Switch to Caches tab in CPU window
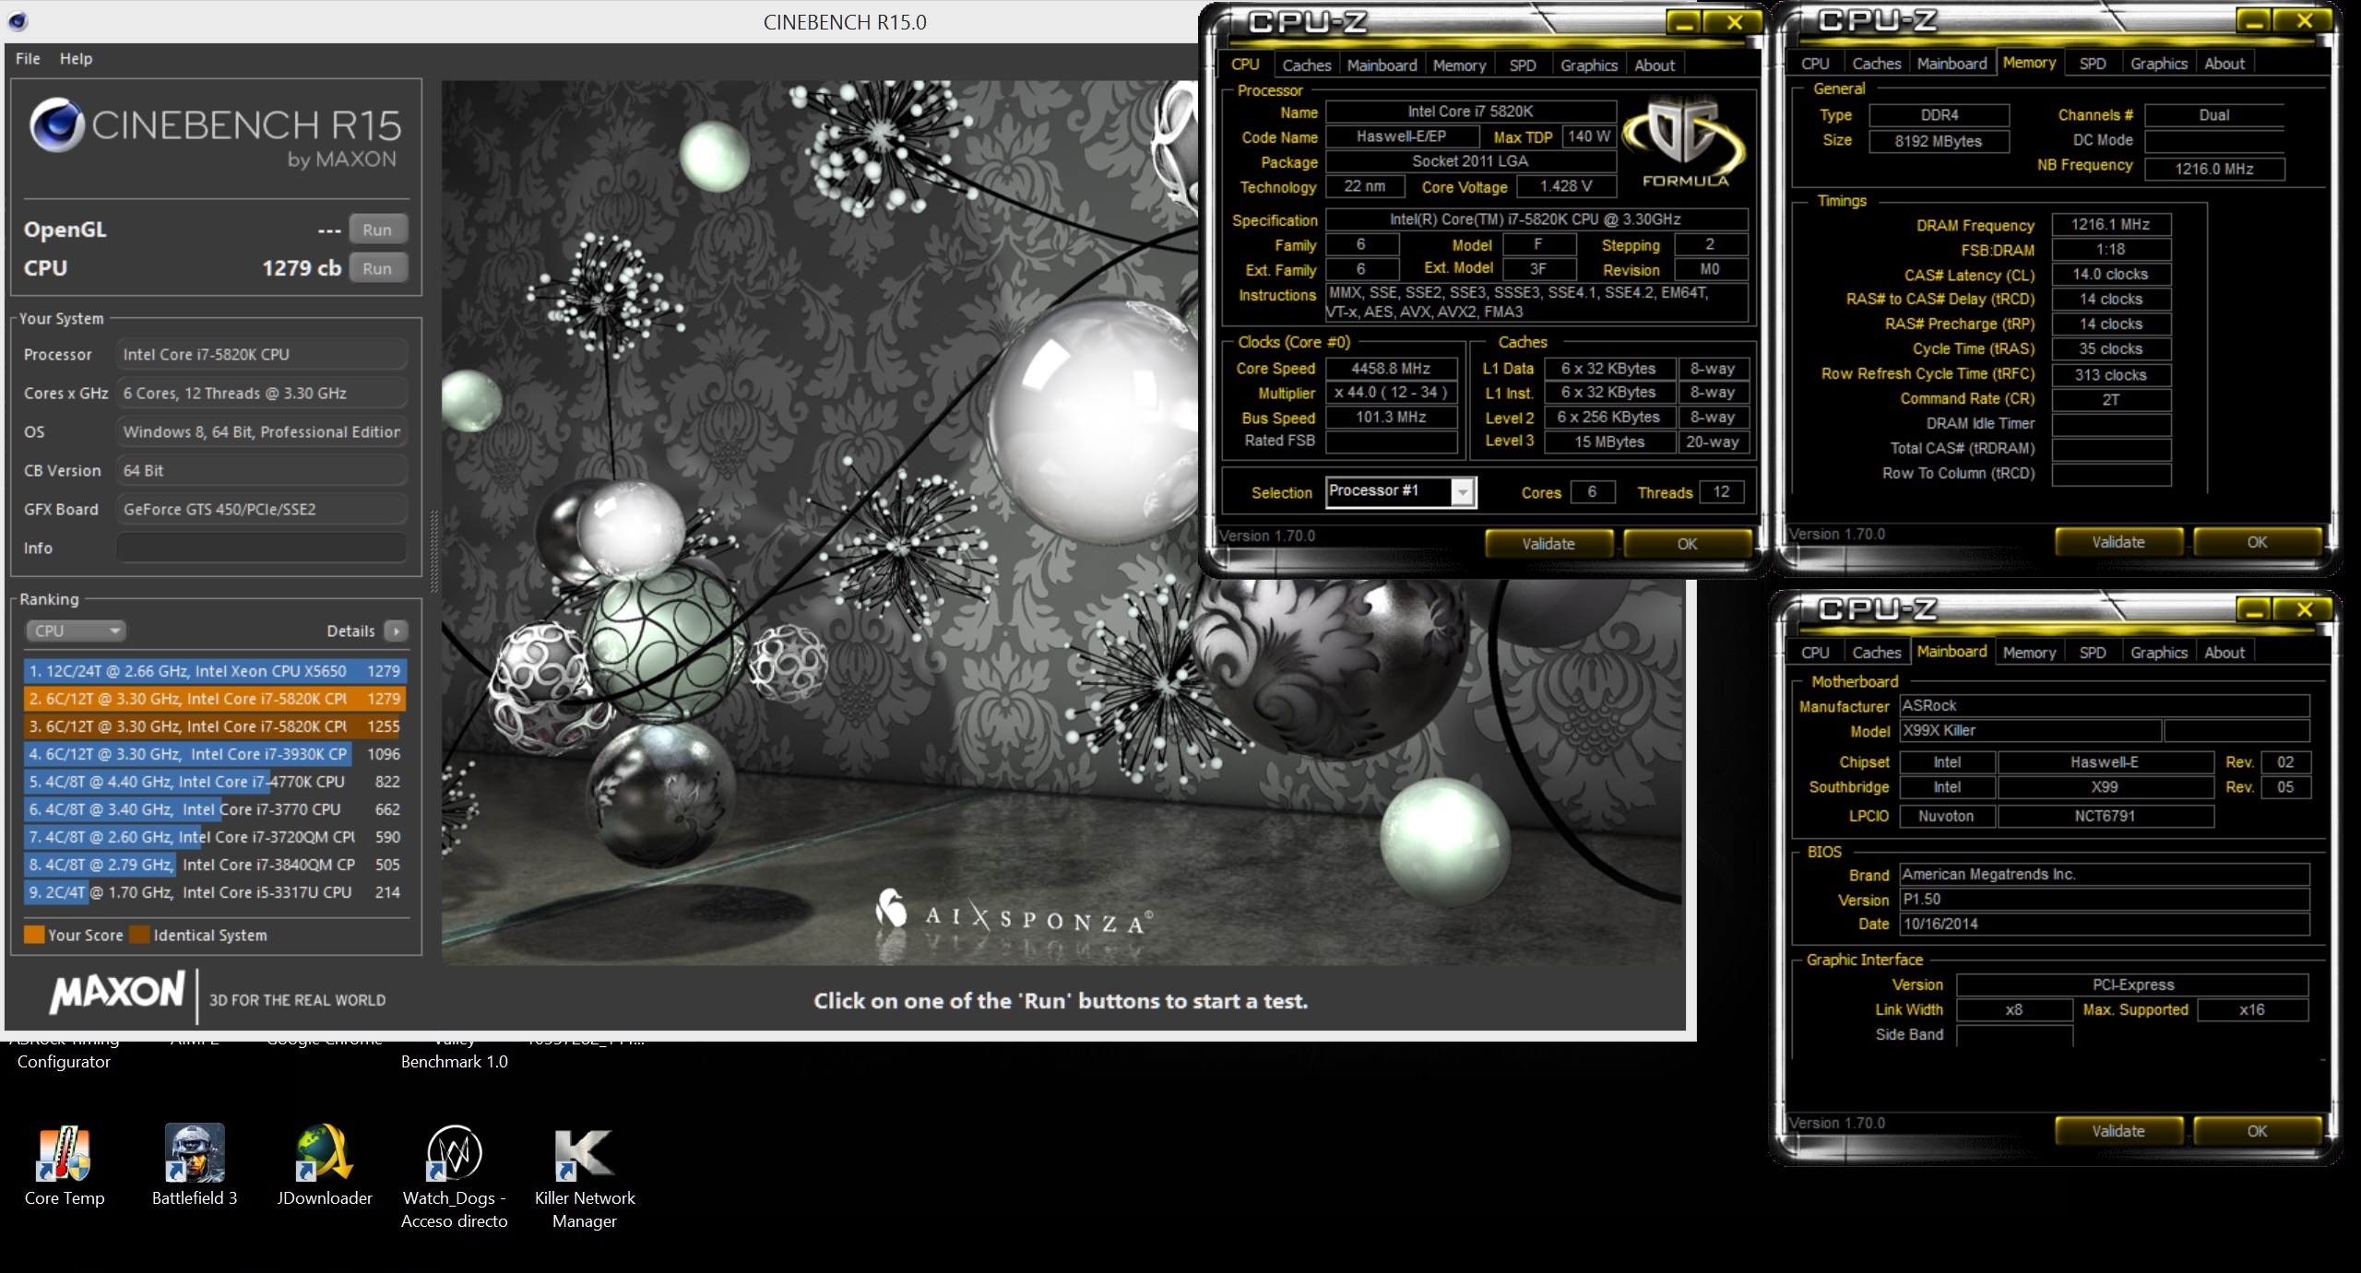This screenshot has width=2361, height=1273. pos(1307,65)
